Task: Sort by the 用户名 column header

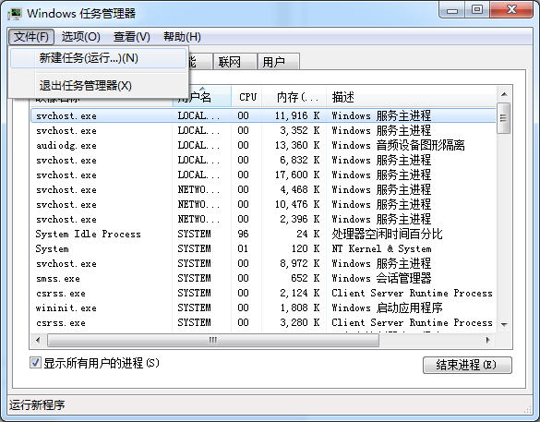Action: tap(202, 98)
